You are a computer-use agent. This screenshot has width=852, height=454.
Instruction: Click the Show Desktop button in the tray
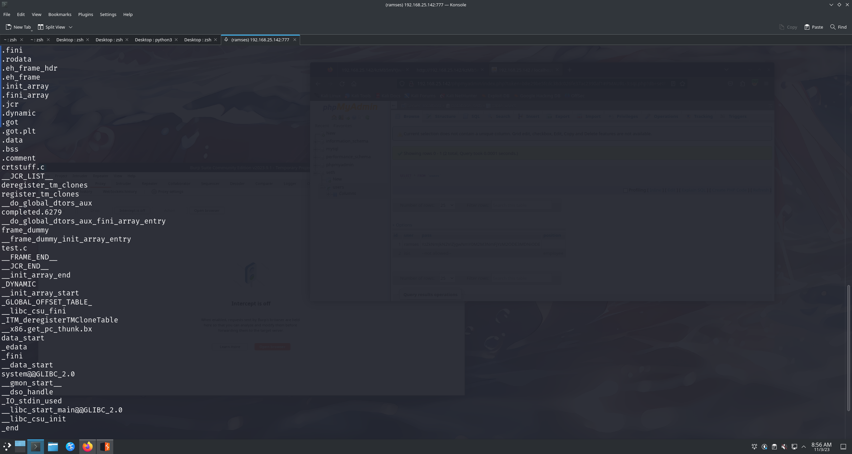click(x=843, y=447)
